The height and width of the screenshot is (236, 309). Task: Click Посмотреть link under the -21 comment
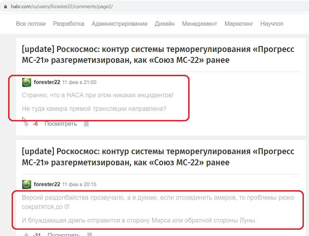[64, 234]
